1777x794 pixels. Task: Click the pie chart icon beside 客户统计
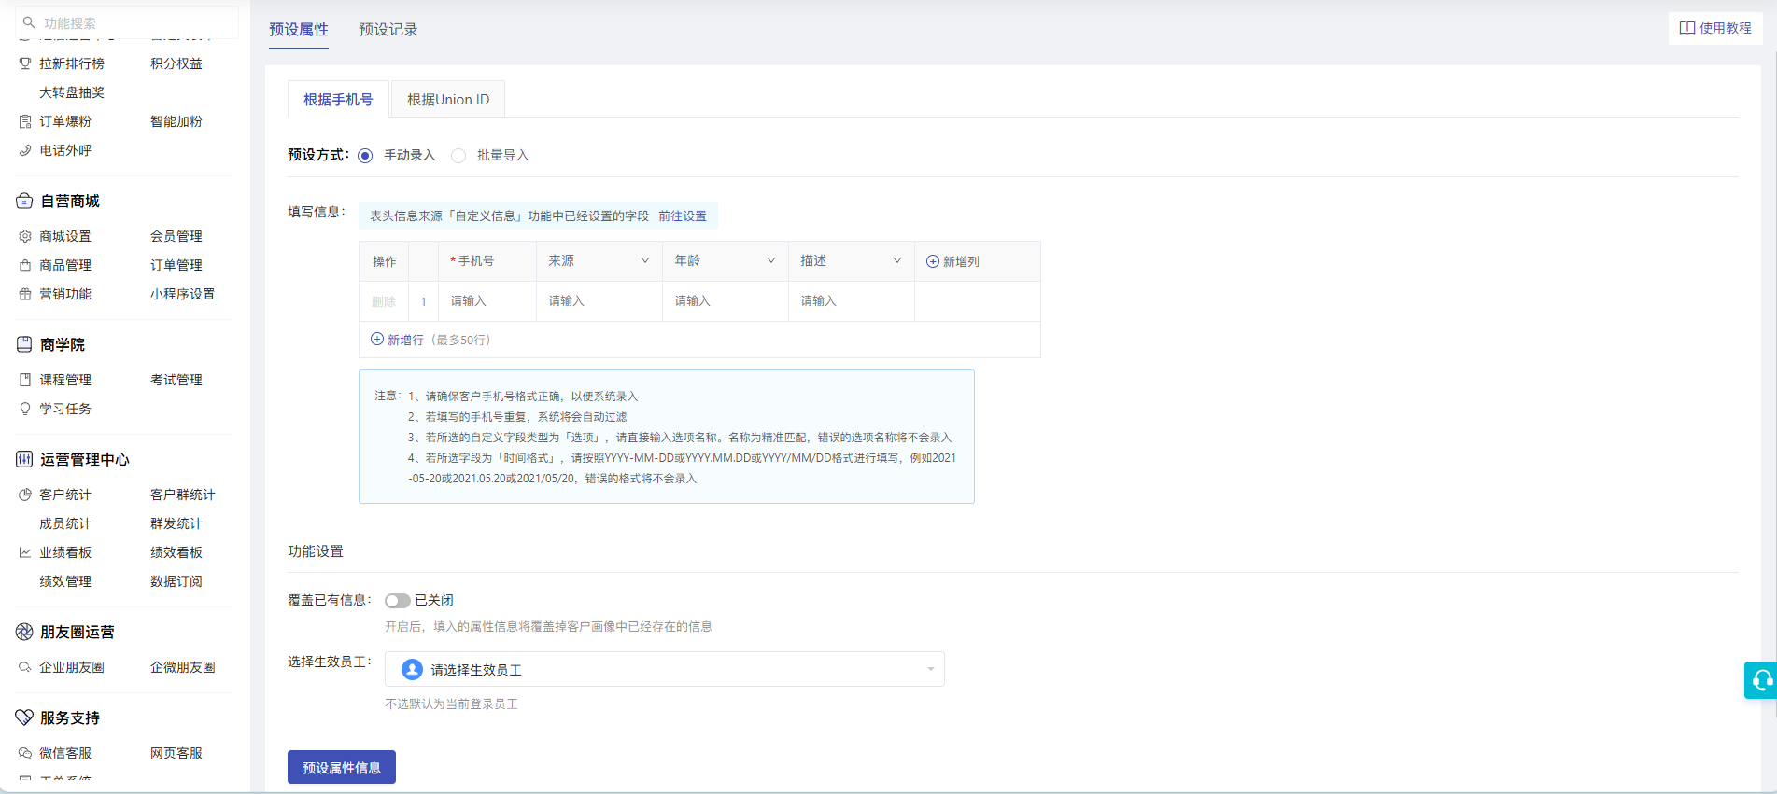point(25,495)
